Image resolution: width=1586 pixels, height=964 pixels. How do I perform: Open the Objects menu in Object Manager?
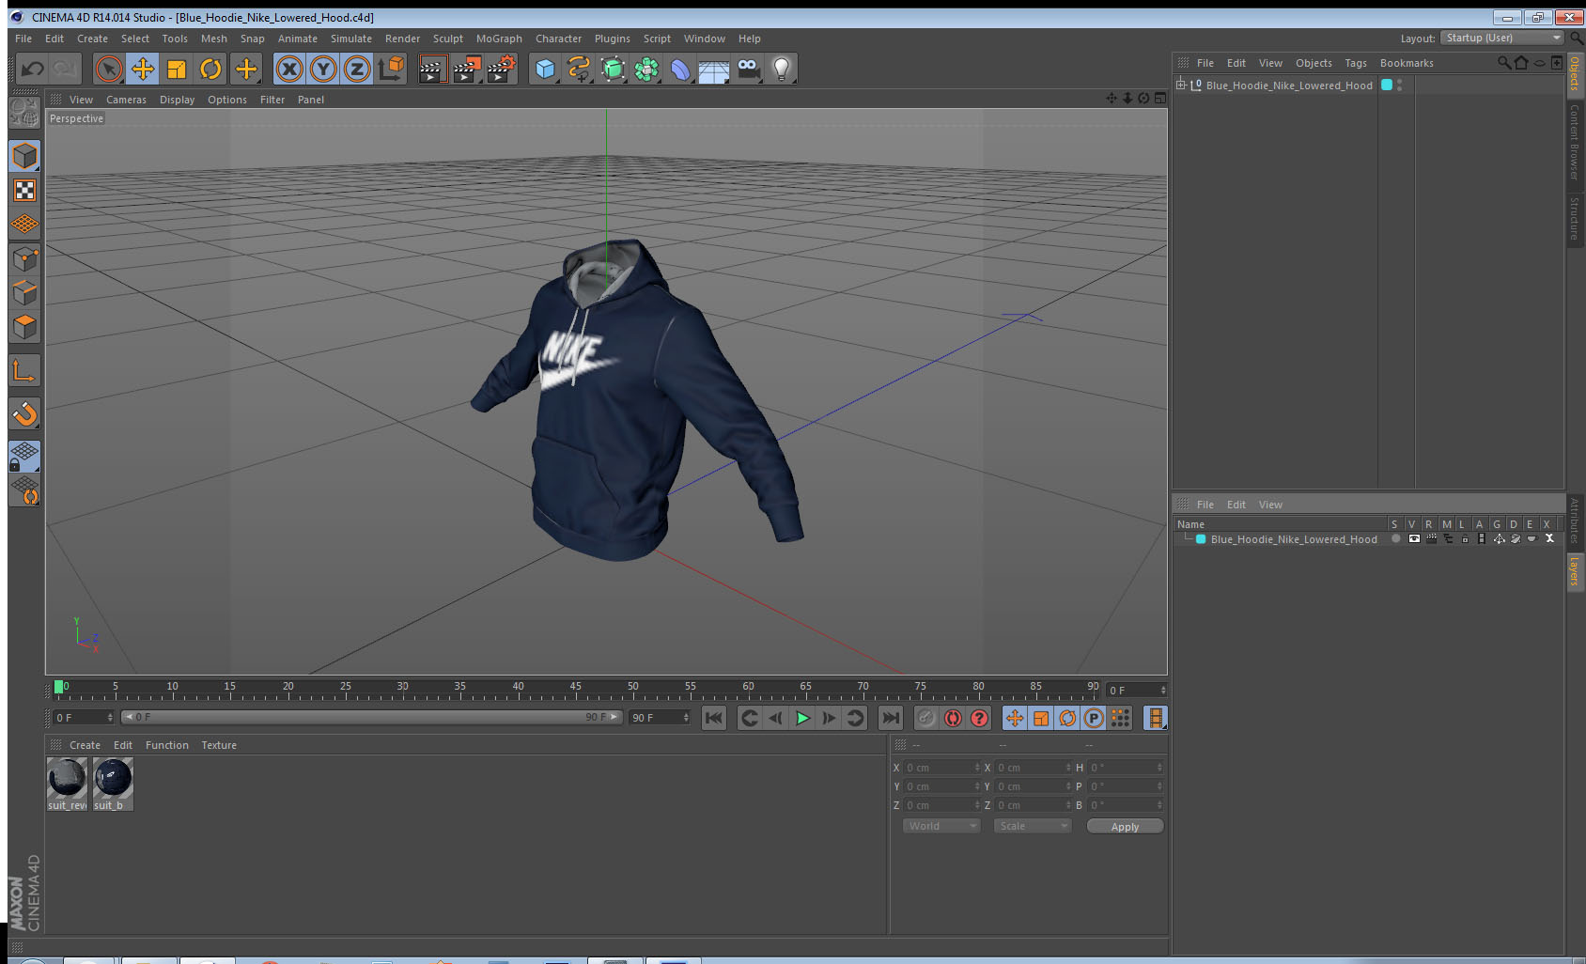pos(1314,63)
